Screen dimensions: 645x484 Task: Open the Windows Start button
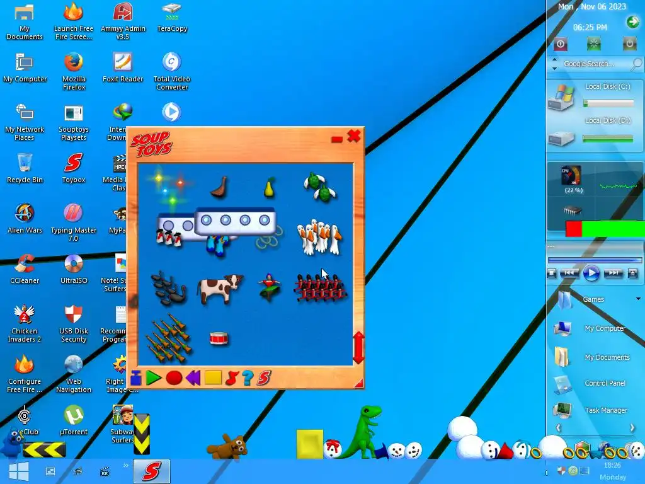(18, 471)
